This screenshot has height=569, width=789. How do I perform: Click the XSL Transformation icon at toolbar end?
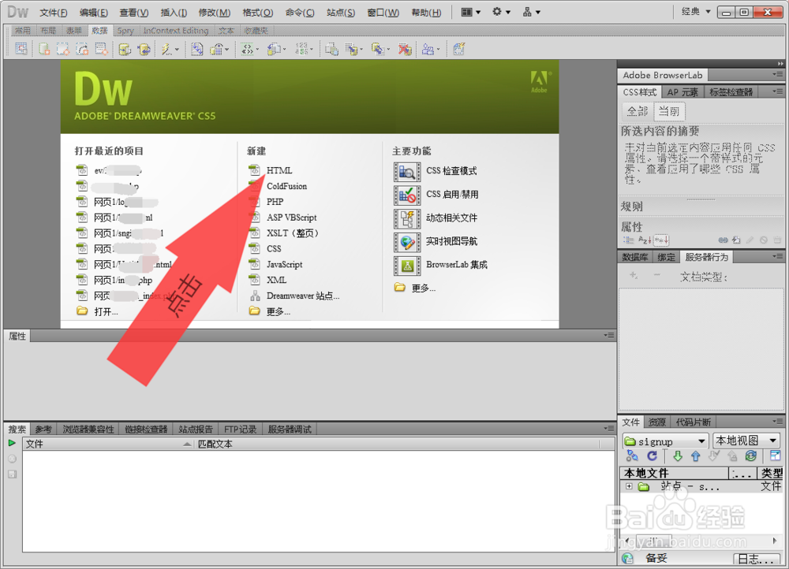458,49
